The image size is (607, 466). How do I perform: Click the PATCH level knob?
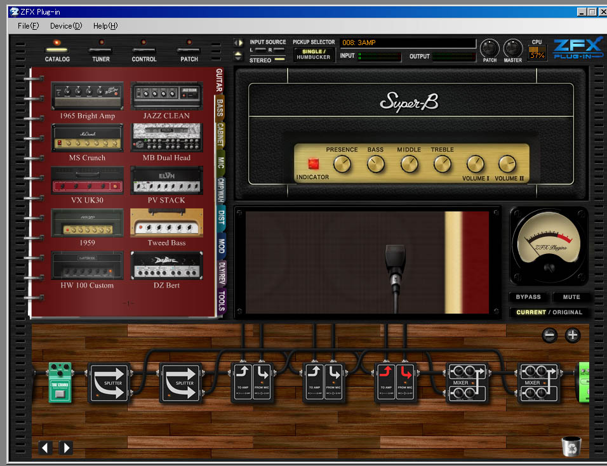[x=490, y=48]
